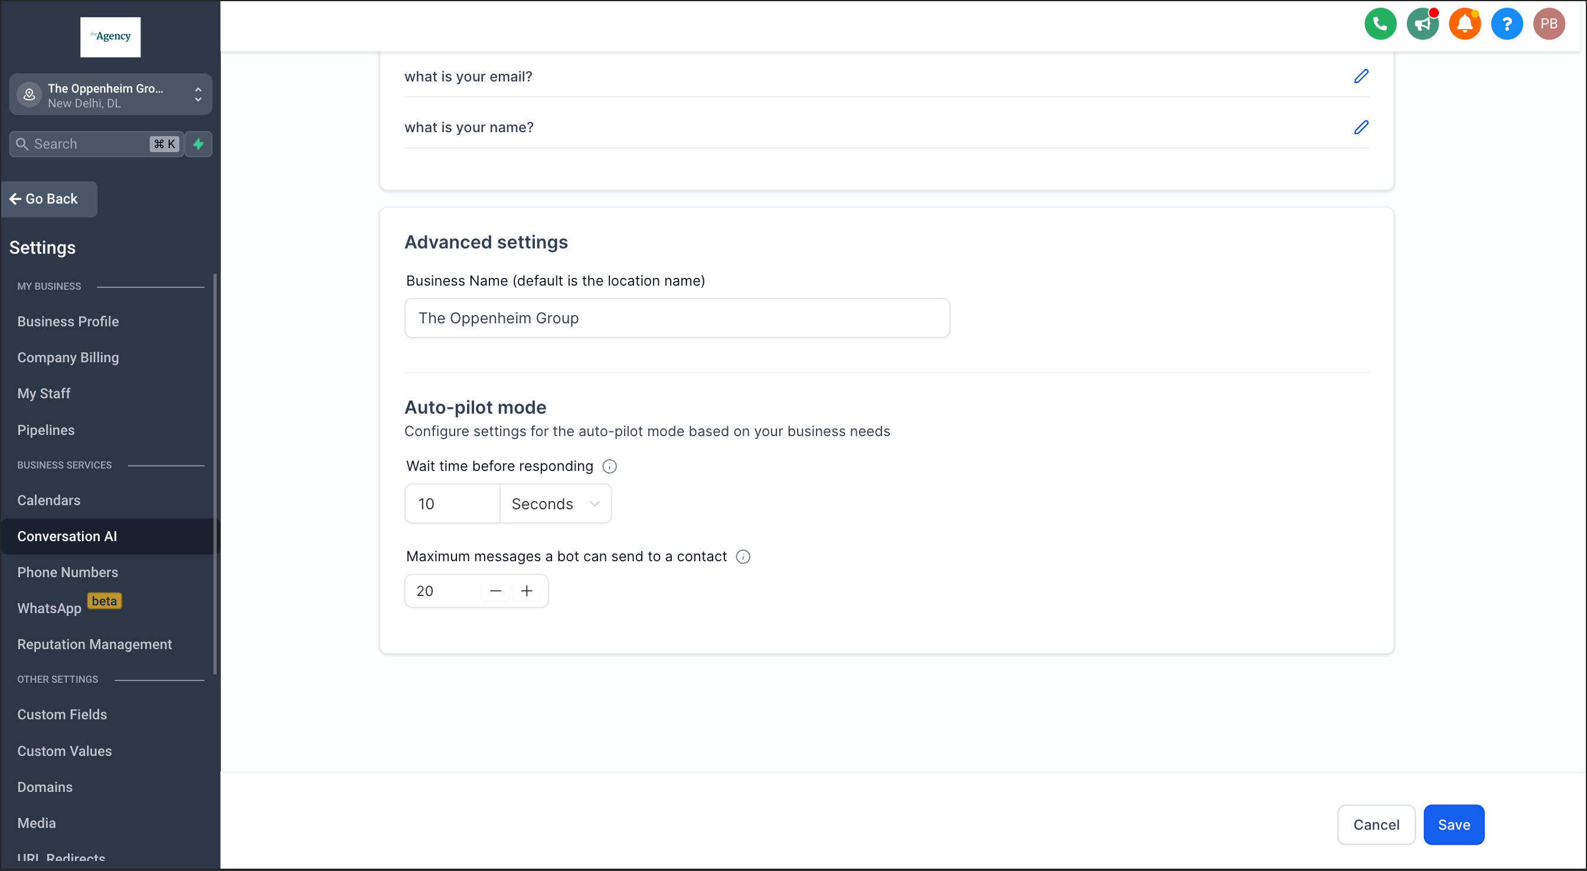Click the blue help question mark icon

(x=1506, y=24)
